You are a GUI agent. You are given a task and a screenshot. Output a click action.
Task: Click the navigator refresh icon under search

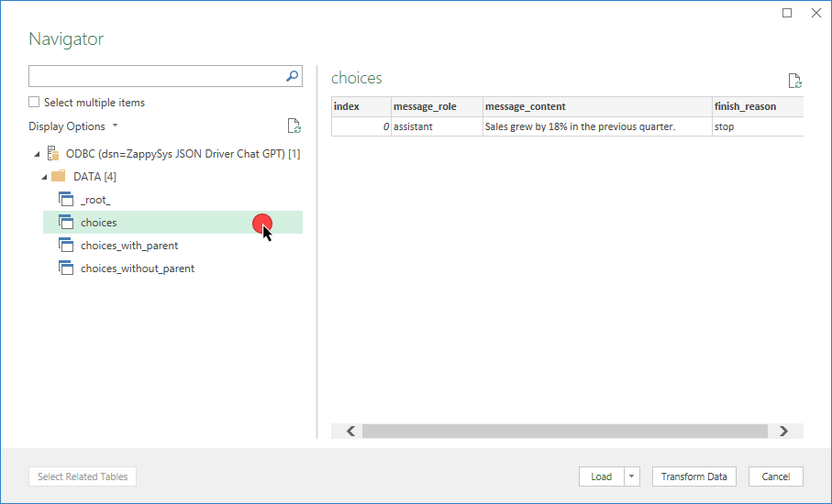click(294, 126)
